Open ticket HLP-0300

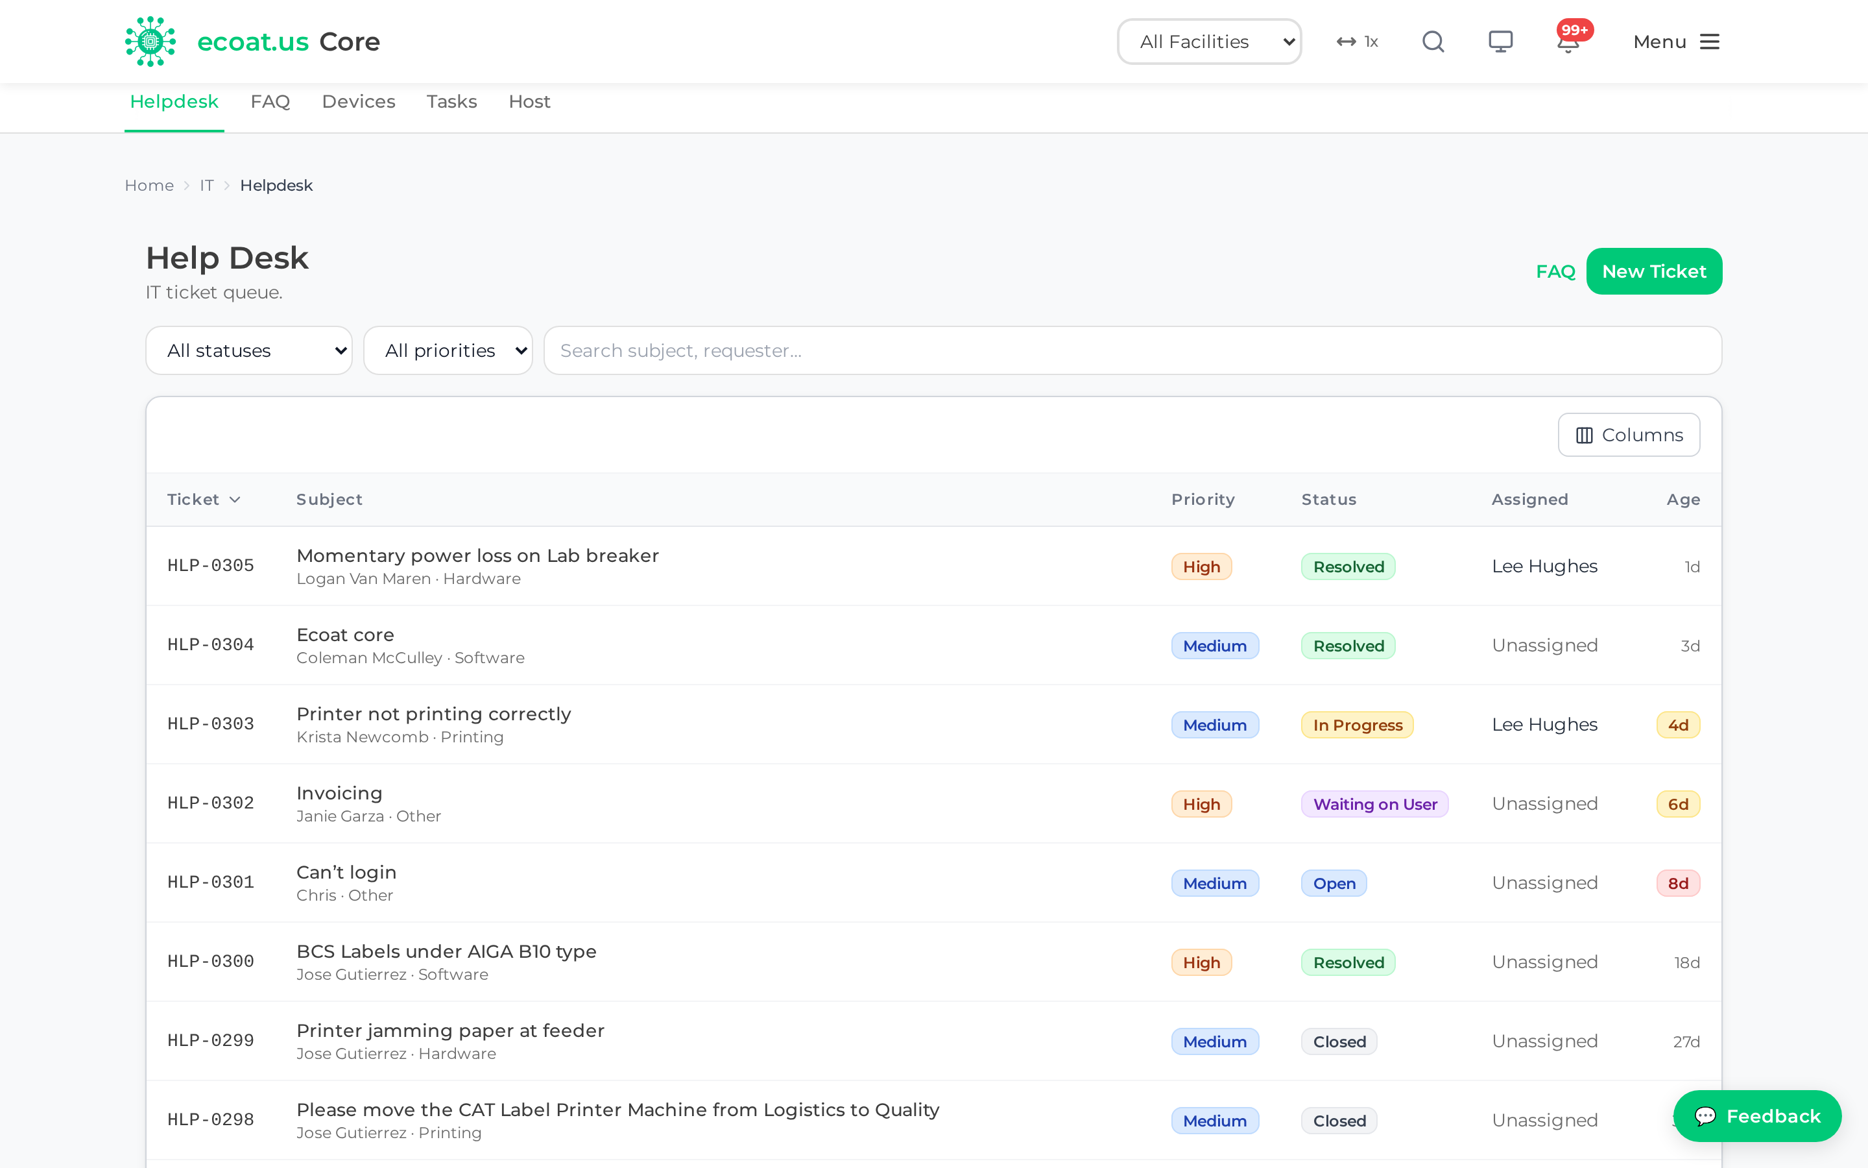(211, 962)
